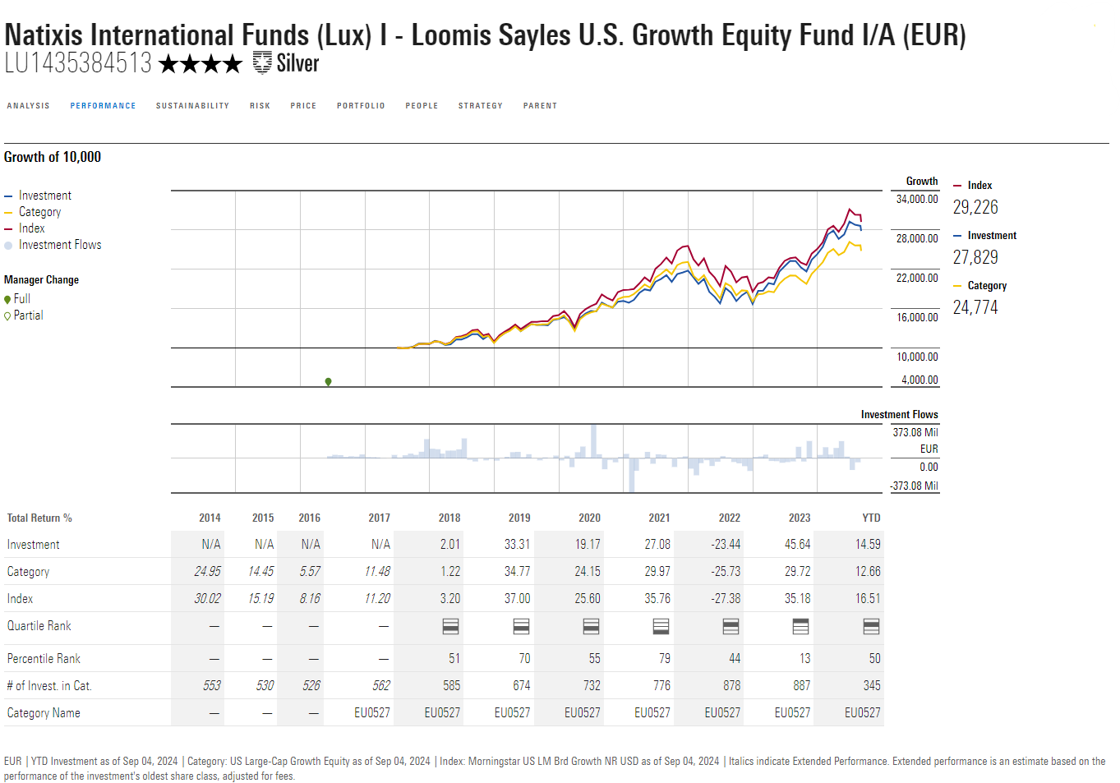The height and width of the screenshot is (783, 1120).
Task: Click the 2020 column header
Action: (x=590, y=518)
